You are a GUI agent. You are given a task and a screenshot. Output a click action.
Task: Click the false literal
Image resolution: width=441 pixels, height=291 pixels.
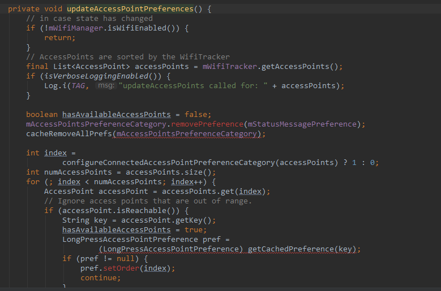point(196,115)
